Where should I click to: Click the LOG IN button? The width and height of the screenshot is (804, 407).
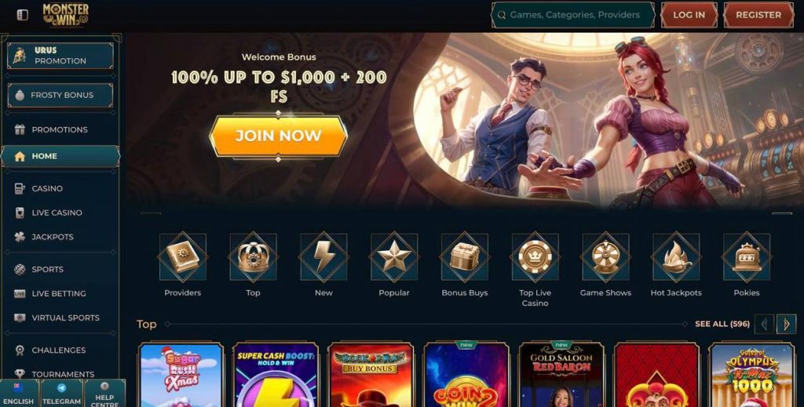tap(689, 15)
